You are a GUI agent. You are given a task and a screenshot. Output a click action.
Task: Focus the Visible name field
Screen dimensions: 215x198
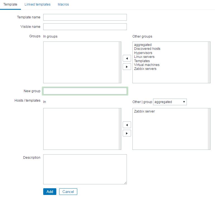(x=85, y=27)
